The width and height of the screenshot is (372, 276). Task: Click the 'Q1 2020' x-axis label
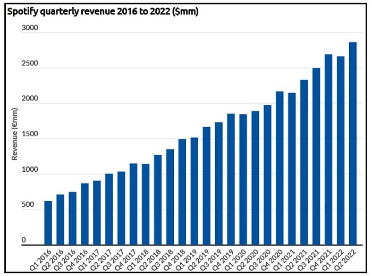coord(236,260)
